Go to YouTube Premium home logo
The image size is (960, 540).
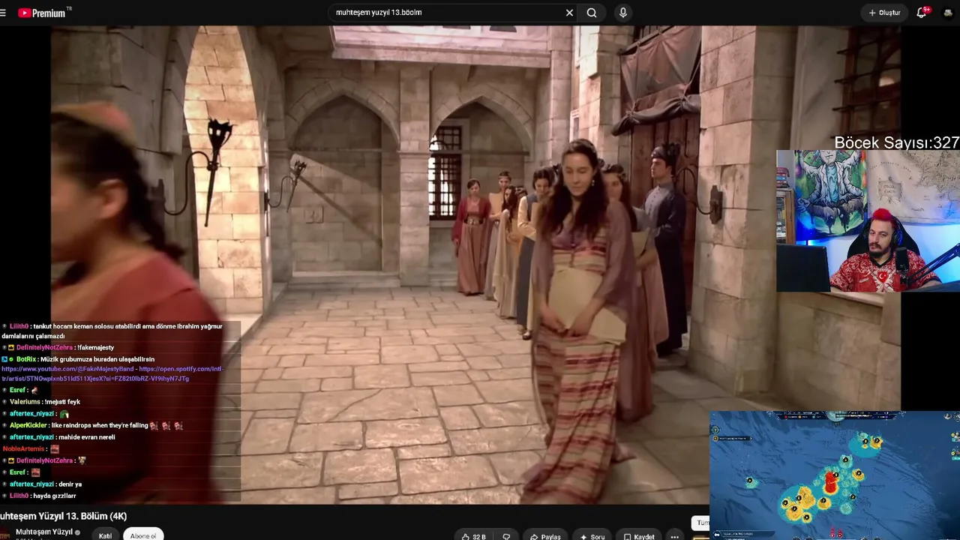click(x=42, y=13)
